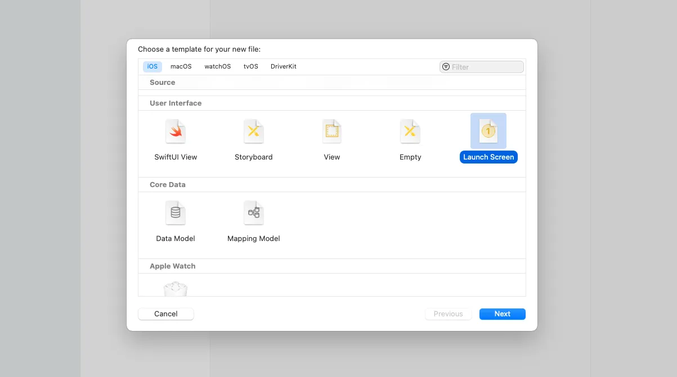Focus the Filter text field
The height and width of the screenshot is (377, 677).
482,67
